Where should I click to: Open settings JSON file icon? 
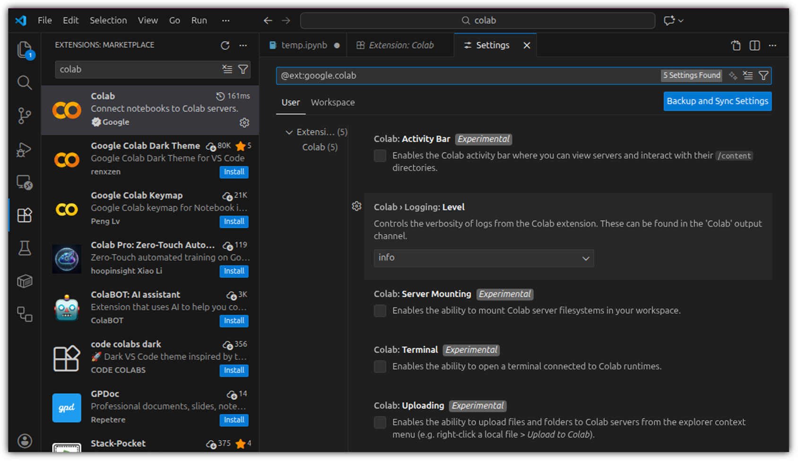click(x=736, y=45)
